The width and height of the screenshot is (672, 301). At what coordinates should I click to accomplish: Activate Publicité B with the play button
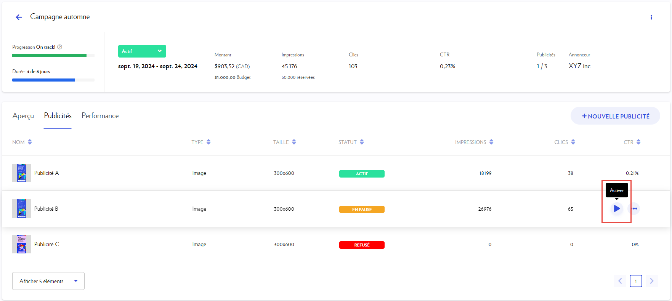click(616, 208)
